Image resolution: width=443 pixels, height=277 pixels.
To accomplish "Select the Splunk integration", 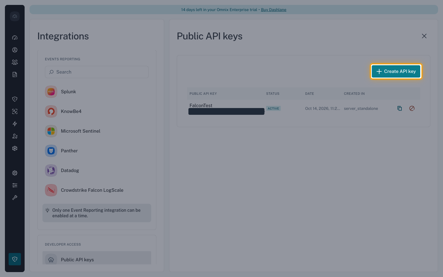I will [x=97, y=92].
